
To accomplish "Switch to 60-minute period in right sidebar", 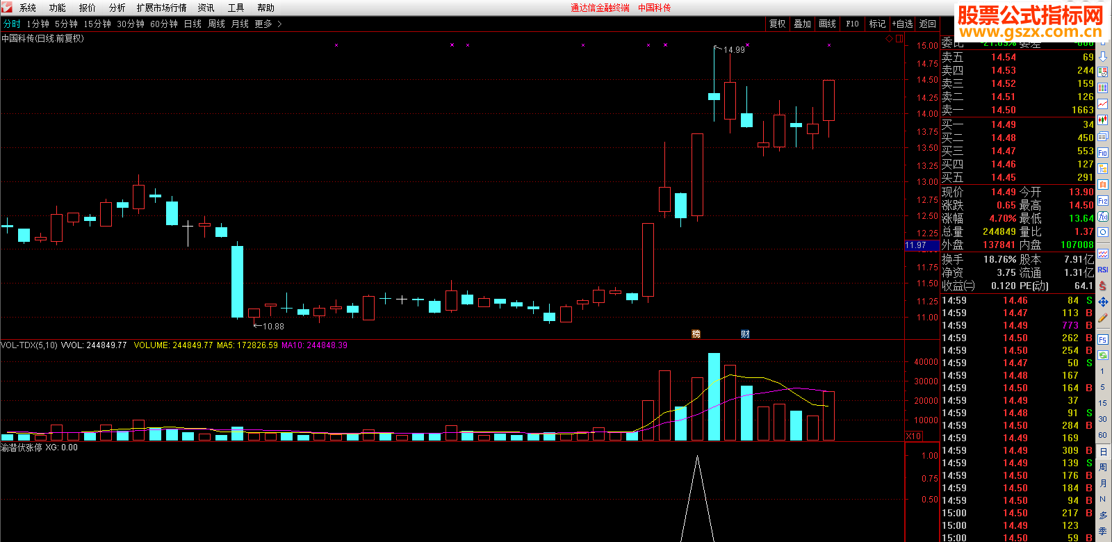I will click(1103, 434).
